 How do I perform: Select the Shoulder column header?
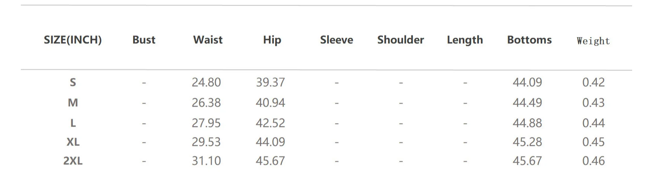tap(400, 40)
